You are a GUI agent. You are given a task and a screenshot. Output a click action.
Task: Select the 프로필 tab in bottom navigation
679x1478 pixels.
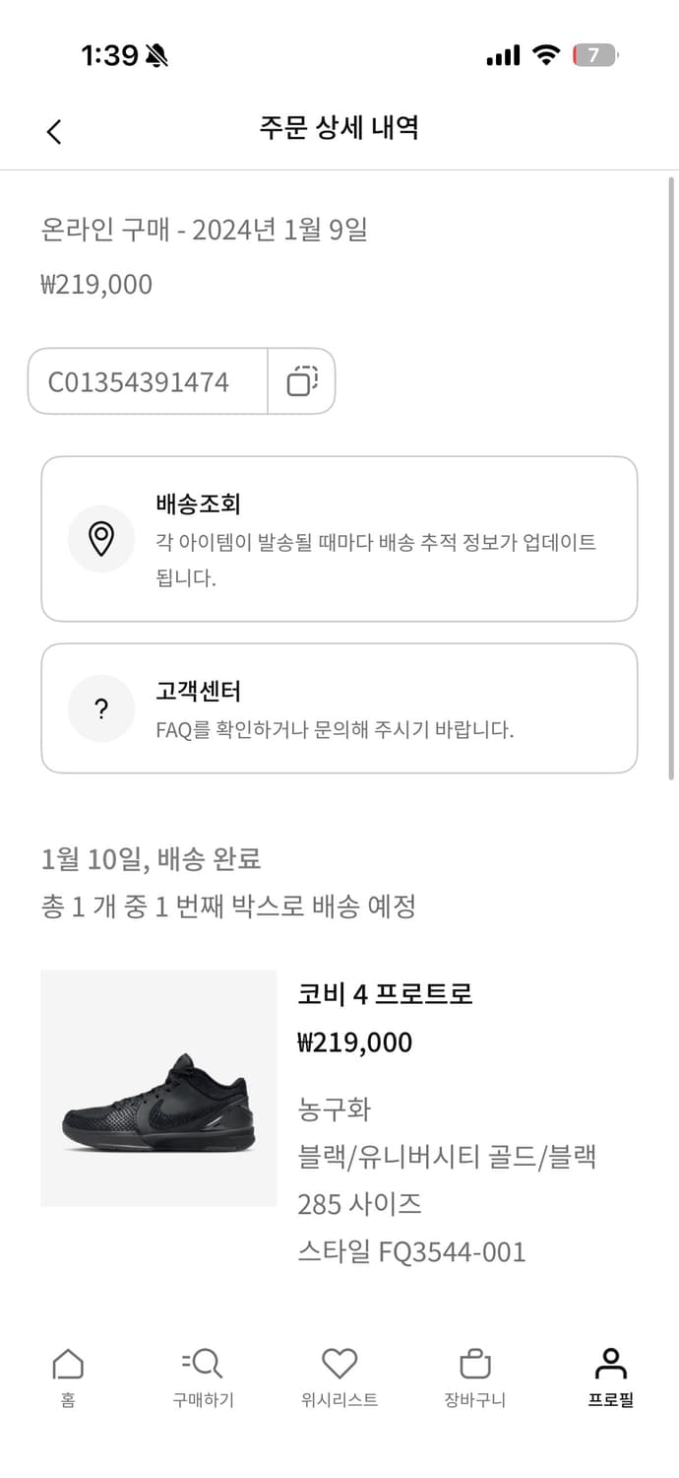point(610,1379)
